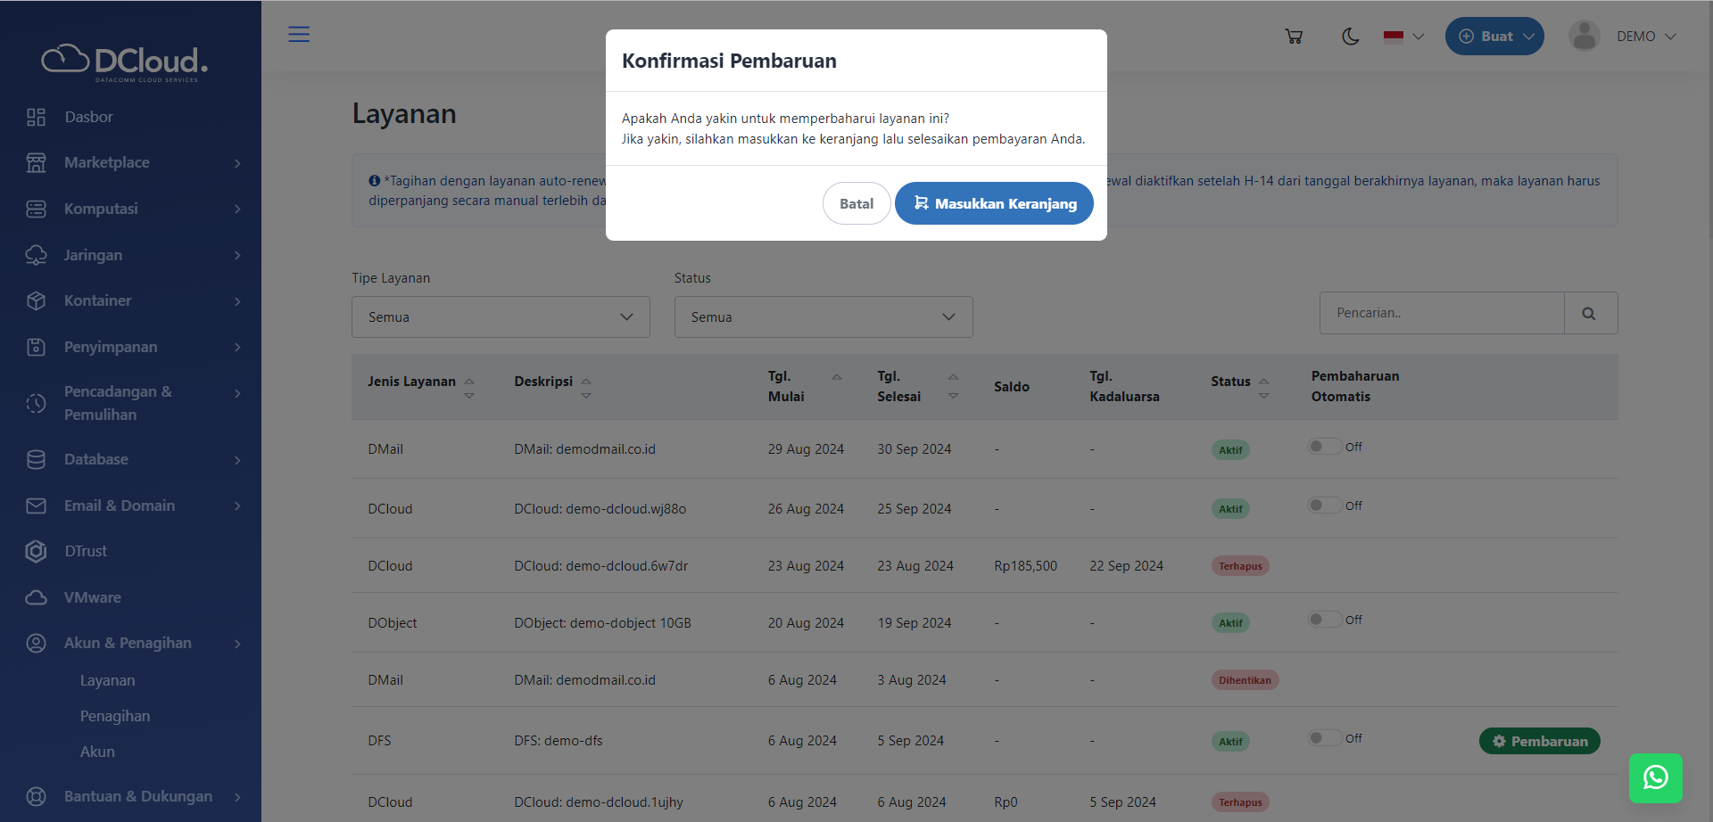Open the Tipe Layanan dropdown
Viewport: 1713px width, 822px height.
(x=501, y=317)
